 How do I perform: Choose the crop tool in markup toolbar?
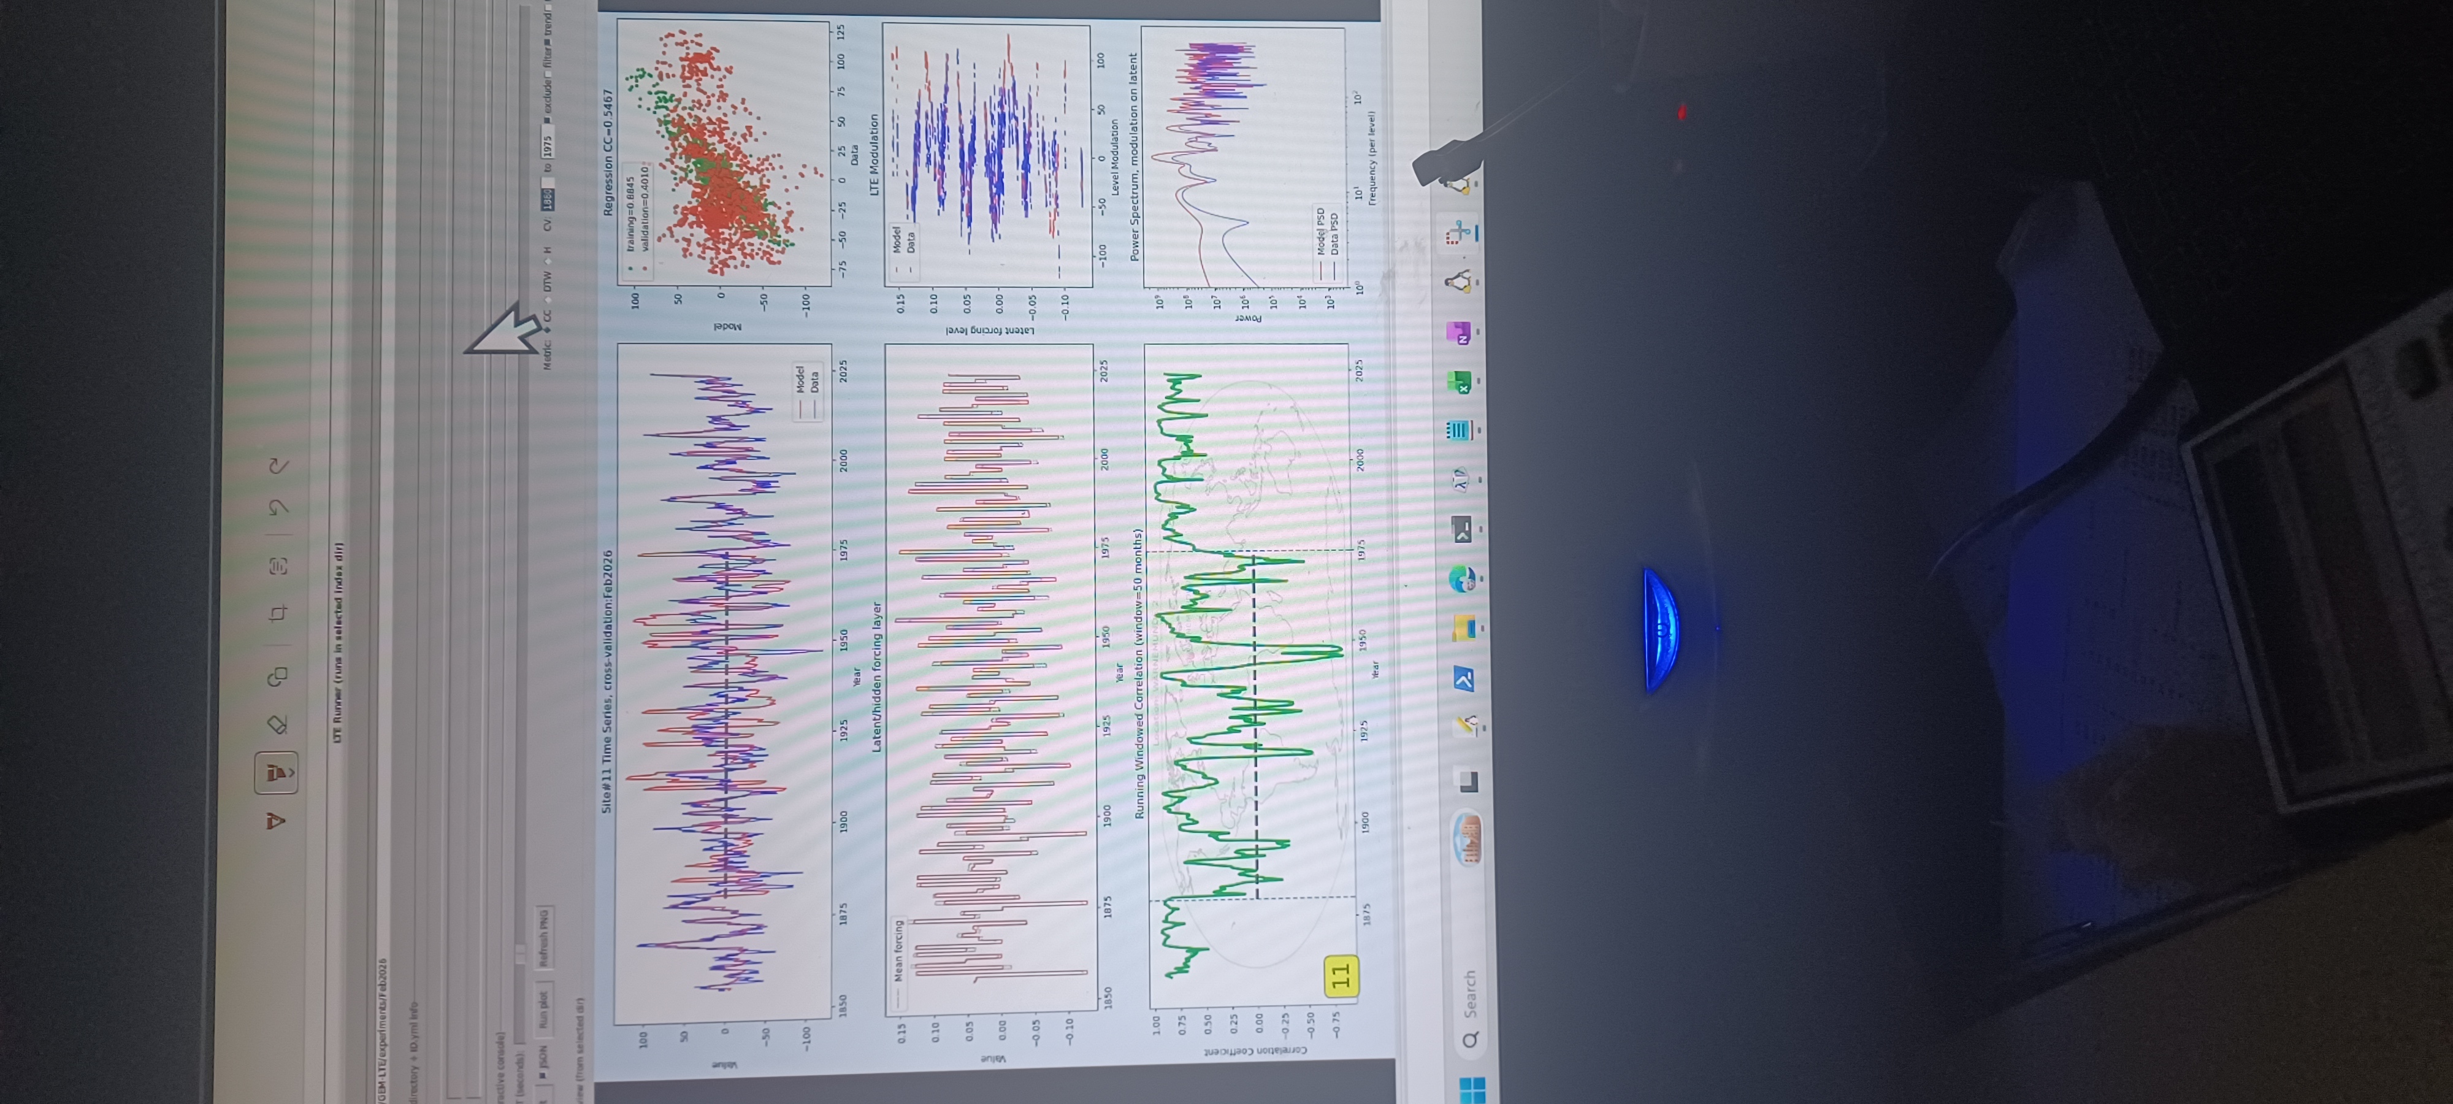[x=277, y=613]
